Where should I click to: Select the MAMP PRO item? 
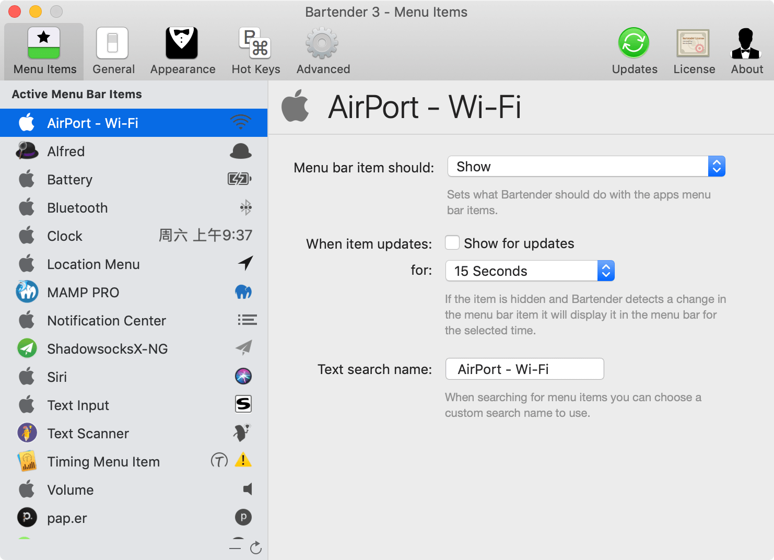click(x=134, y=292)
